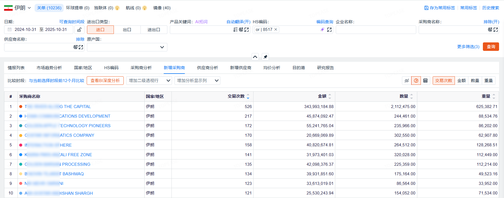Expand the 增加二级透视行 dropdown
Viewport: 504px width, 198px height.
click(150, 81)
